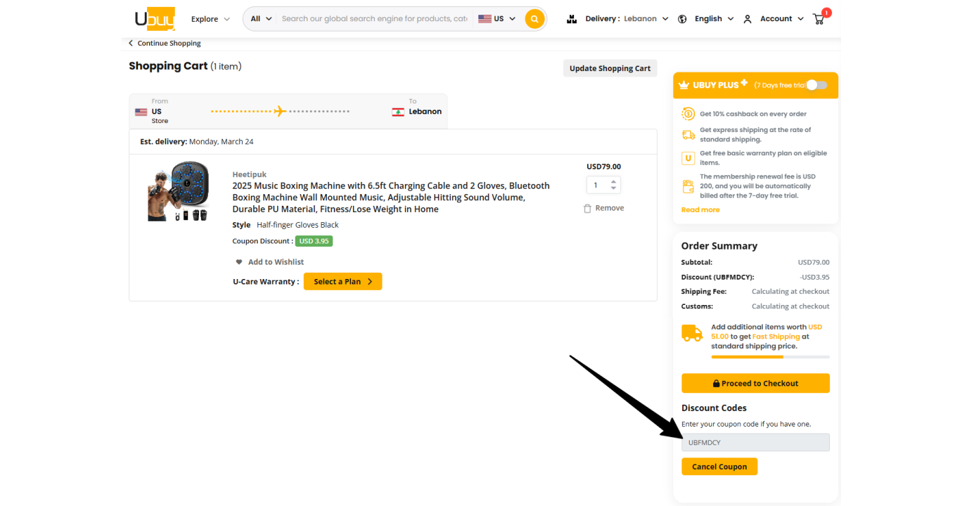Open the Account menu
The image size is (962, 506).
tap(782, 19)
